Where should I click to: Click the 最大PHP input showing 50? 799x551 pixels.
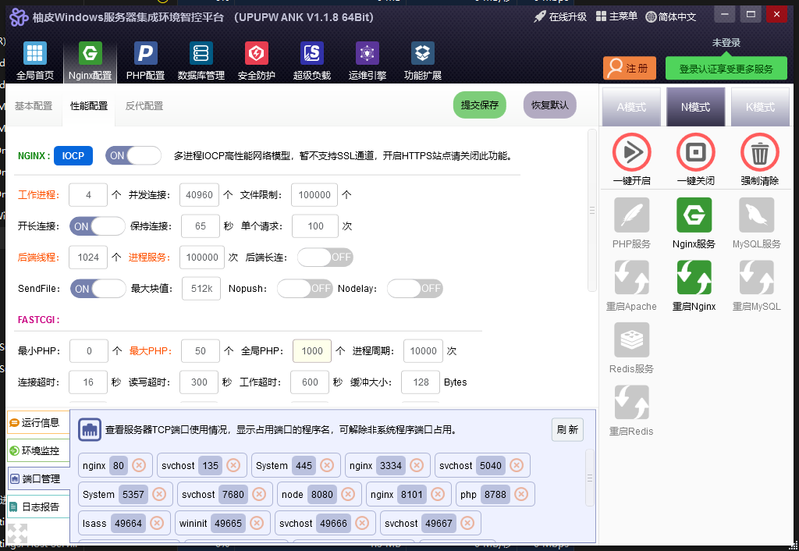201,350
